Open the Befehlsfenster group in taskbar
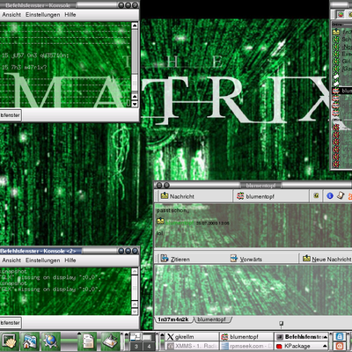The width and height of the screenshot is (352, 352). click(x=302, y=337)
